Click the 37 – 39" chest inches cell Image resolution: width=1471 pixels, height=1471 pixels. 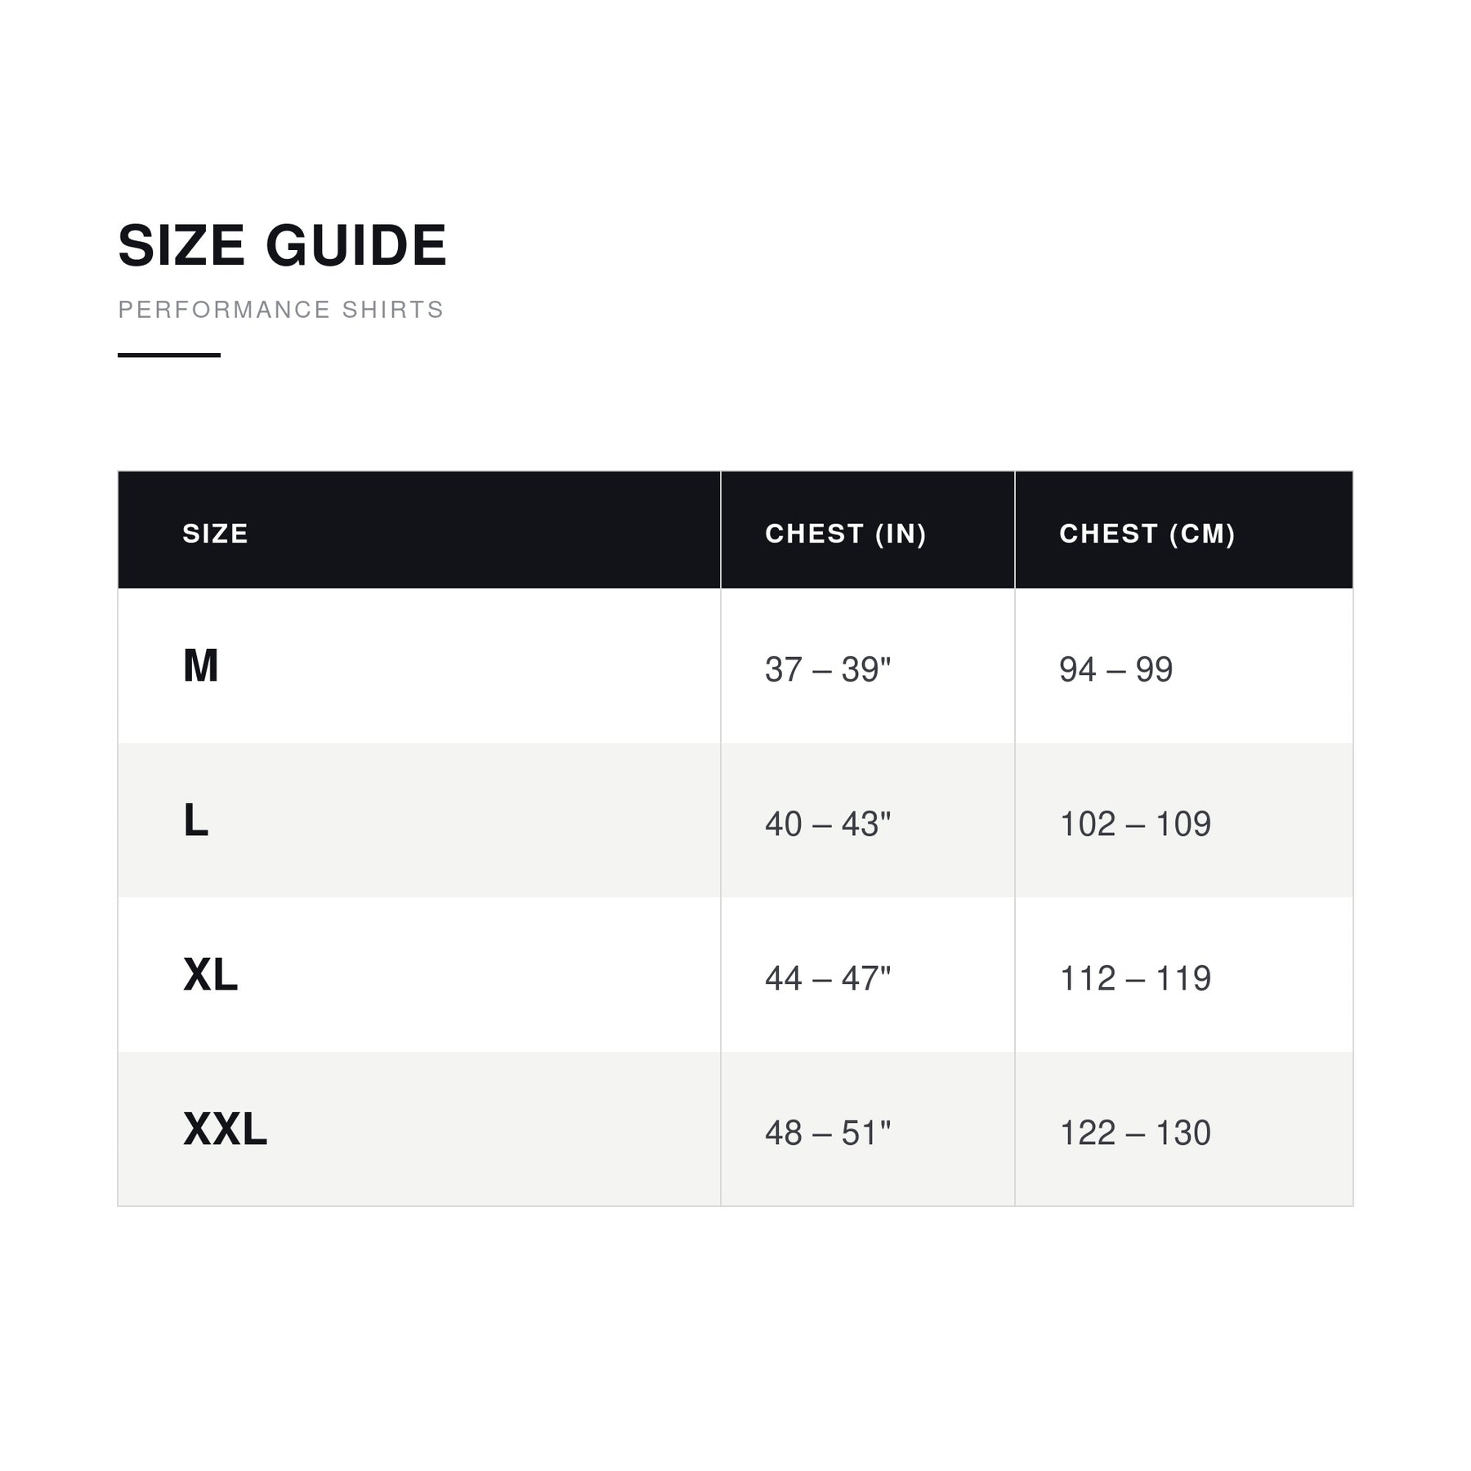[828, 669]
